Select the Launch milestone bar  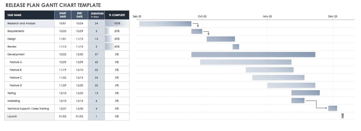(x=343, y=116)
